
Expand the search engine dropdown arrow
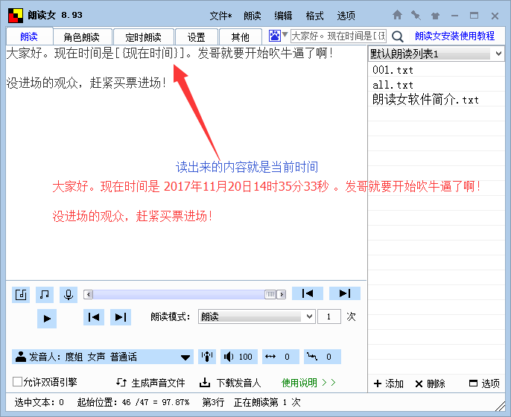pos(285,34)
